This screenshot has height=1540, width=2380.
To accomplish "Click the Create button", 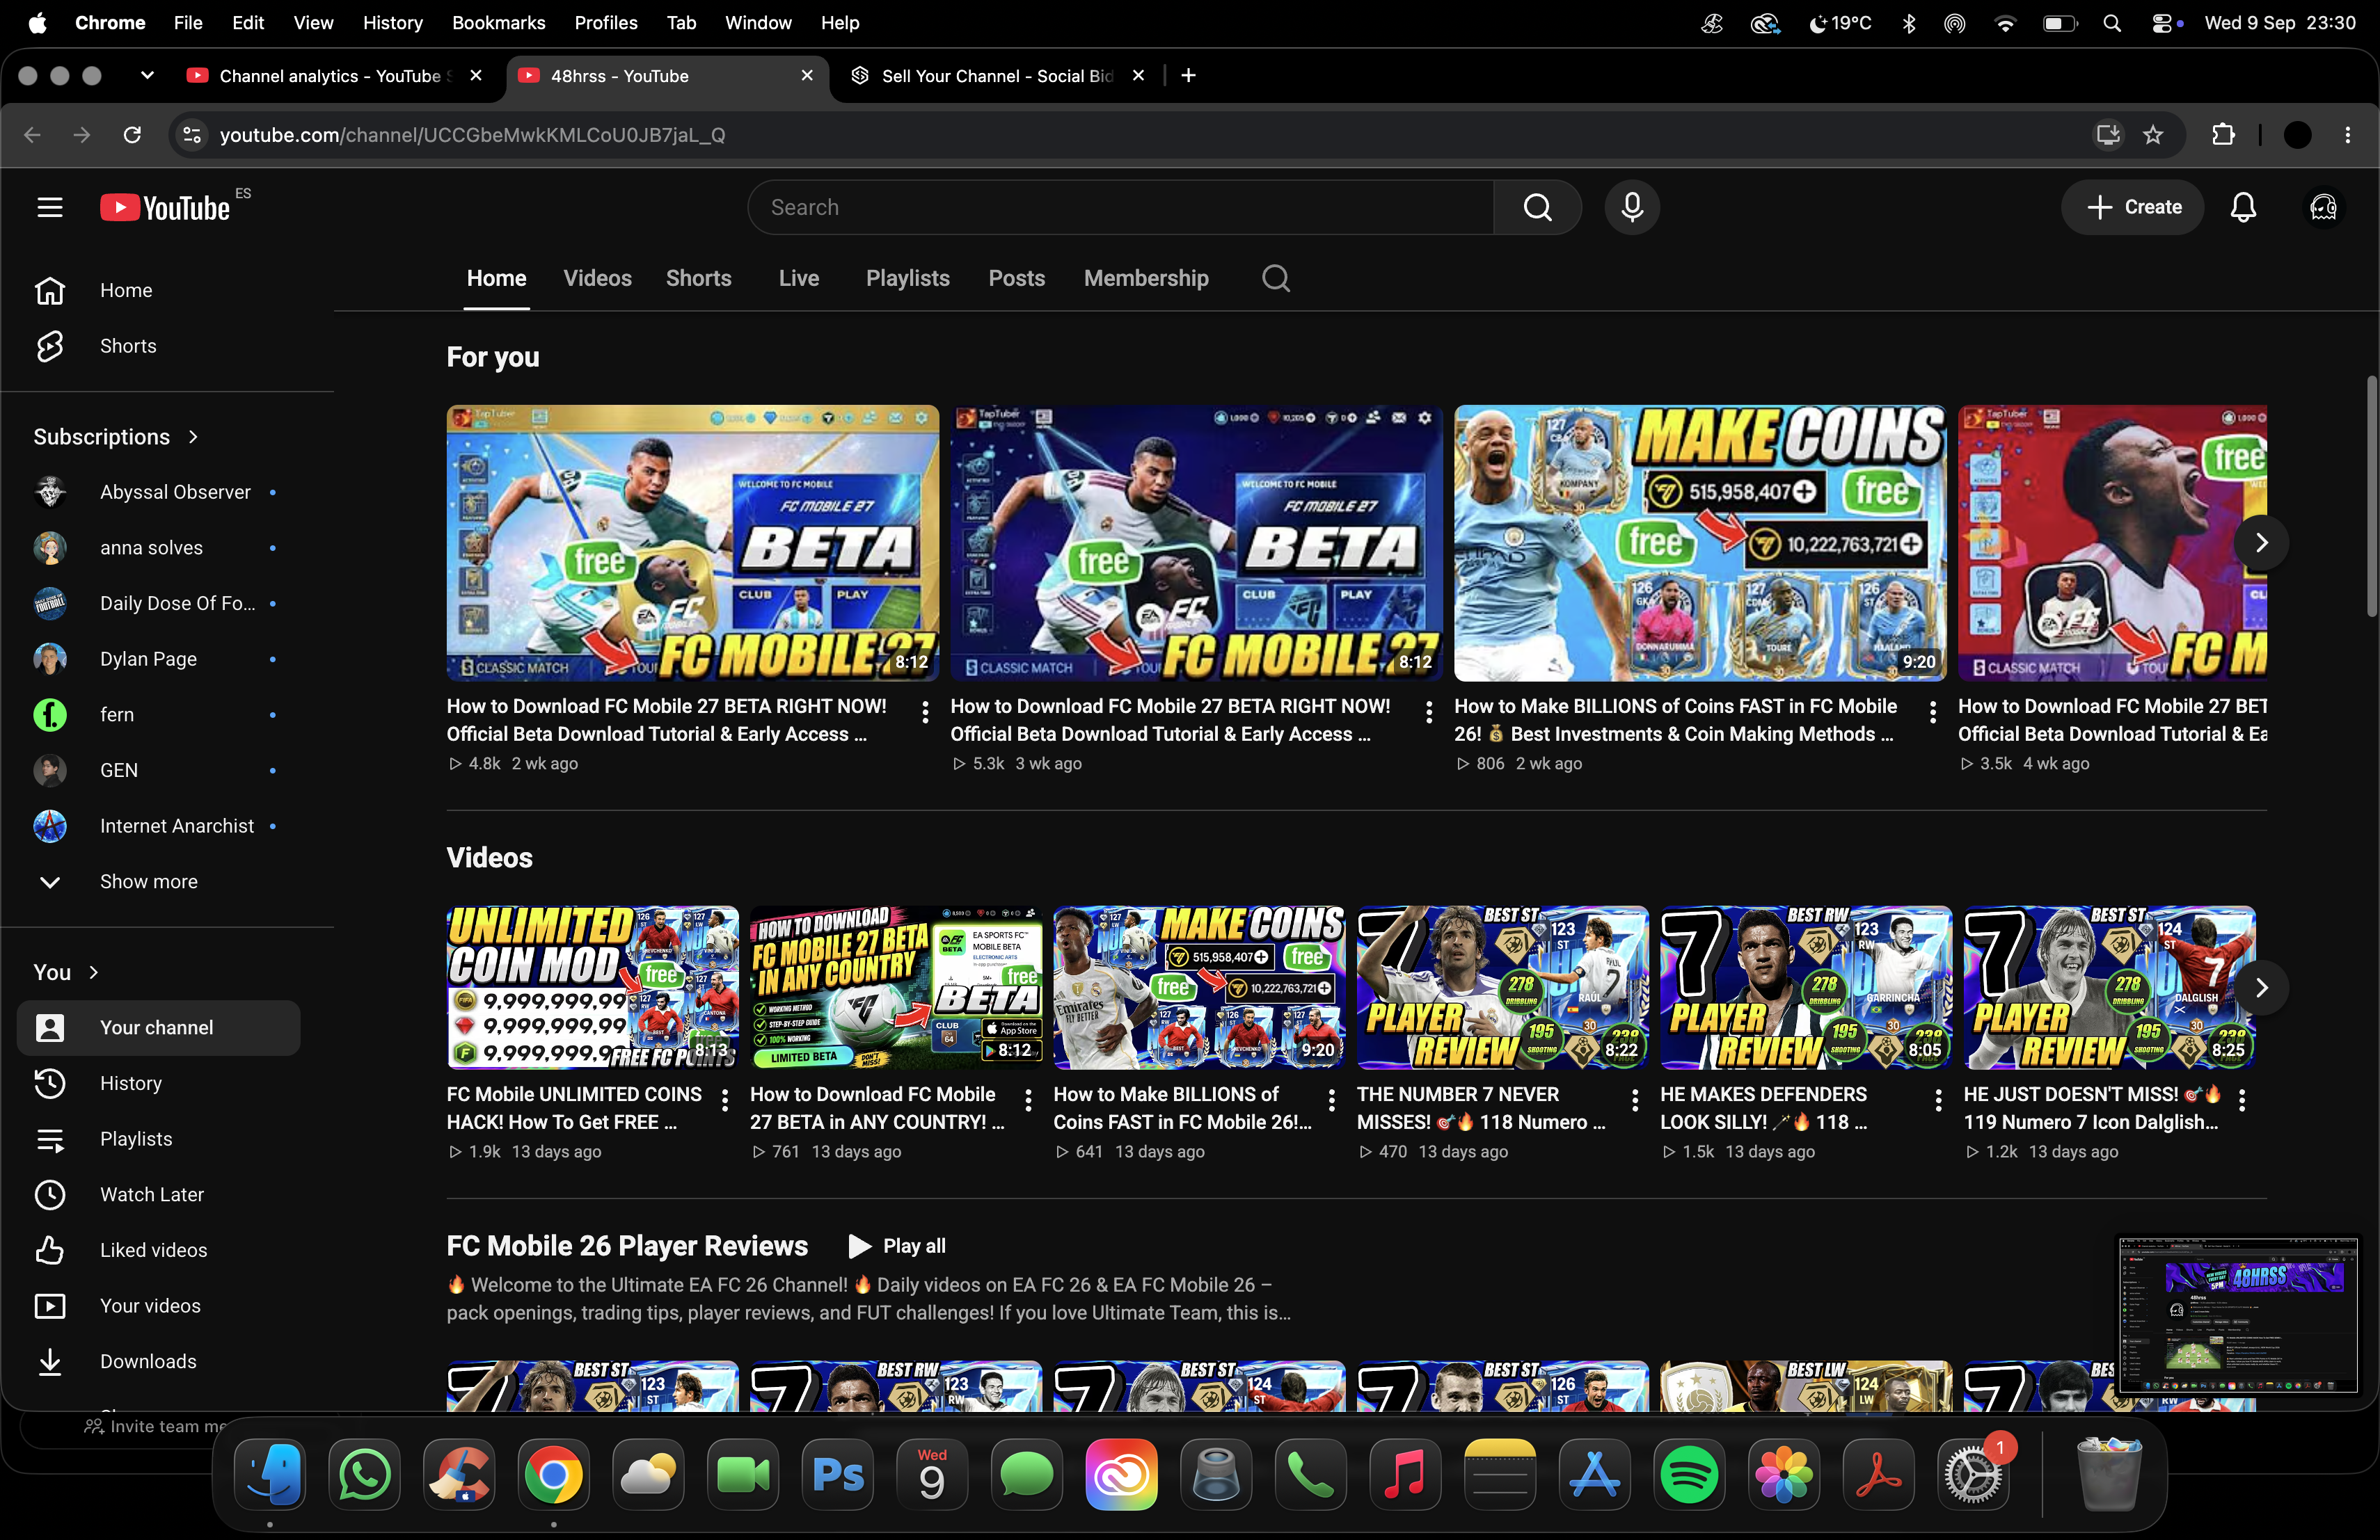I will click(x=2133, y=207).
